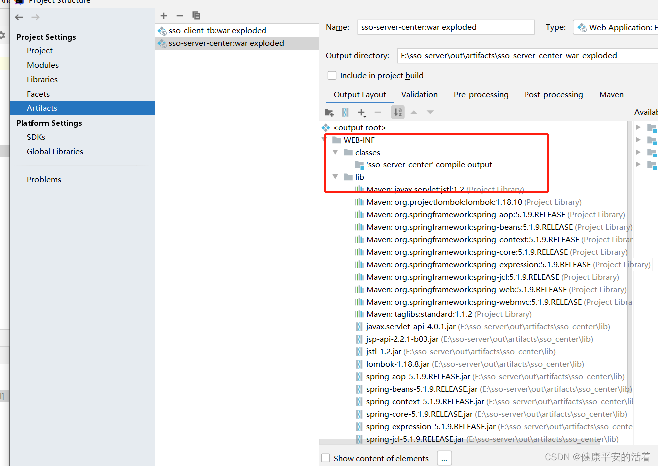Create a directory in Output Layout

pos(329,112)
